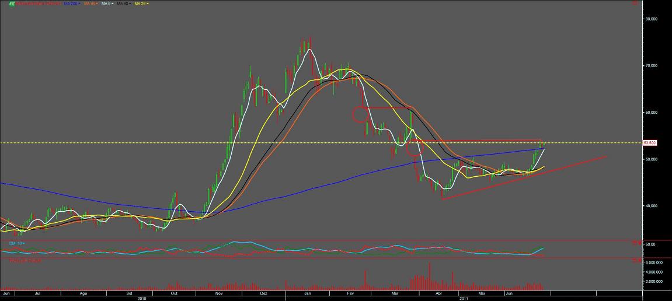The width and height of the screenshot is (672, 301).
Task: Click the 80,000 price axis label
Action: (652, 19)
